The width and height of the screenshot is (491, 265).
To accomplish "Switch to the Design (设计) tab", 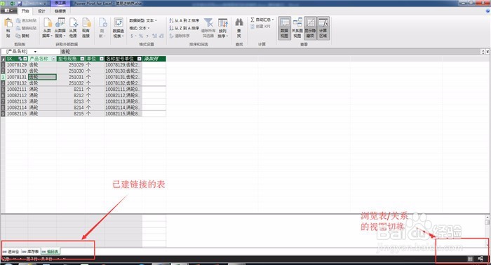I will click(41, 11).
